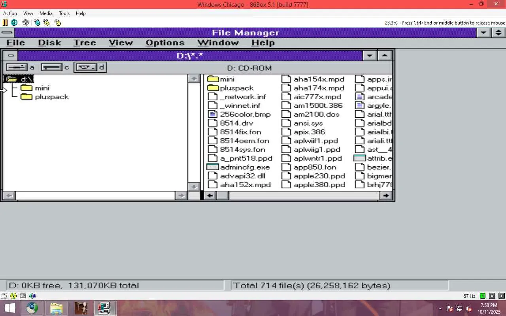The width and height of the screenshot is (506, 316).
Task: Select CD-ROM drive d button
Action: [x=90, y=67]
